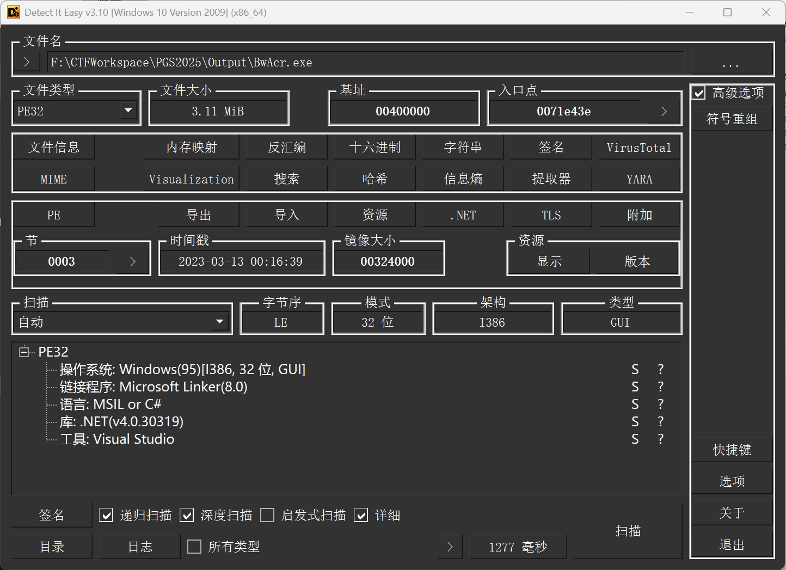This screenshot has height=570, width=786.
Task: Click the MIME button
Action: click(53, 179)
